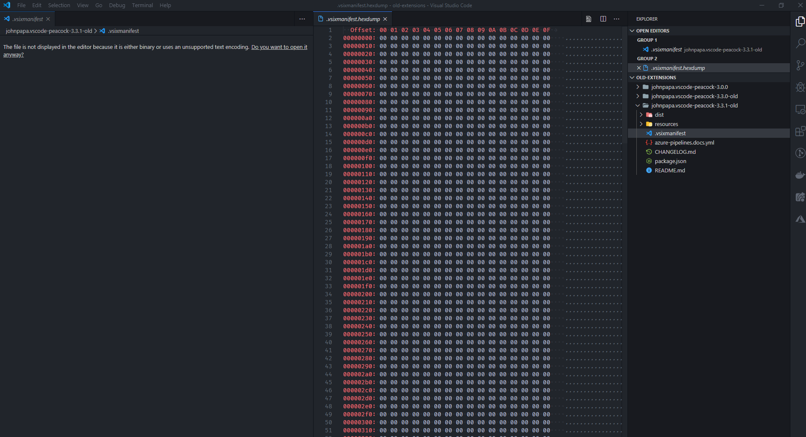Image resolution: width=806 pixels, height=437 pixels.
Task: Click the Explorer icon in the activity bar
Action: pyautogui.click(x=800, y=21)
